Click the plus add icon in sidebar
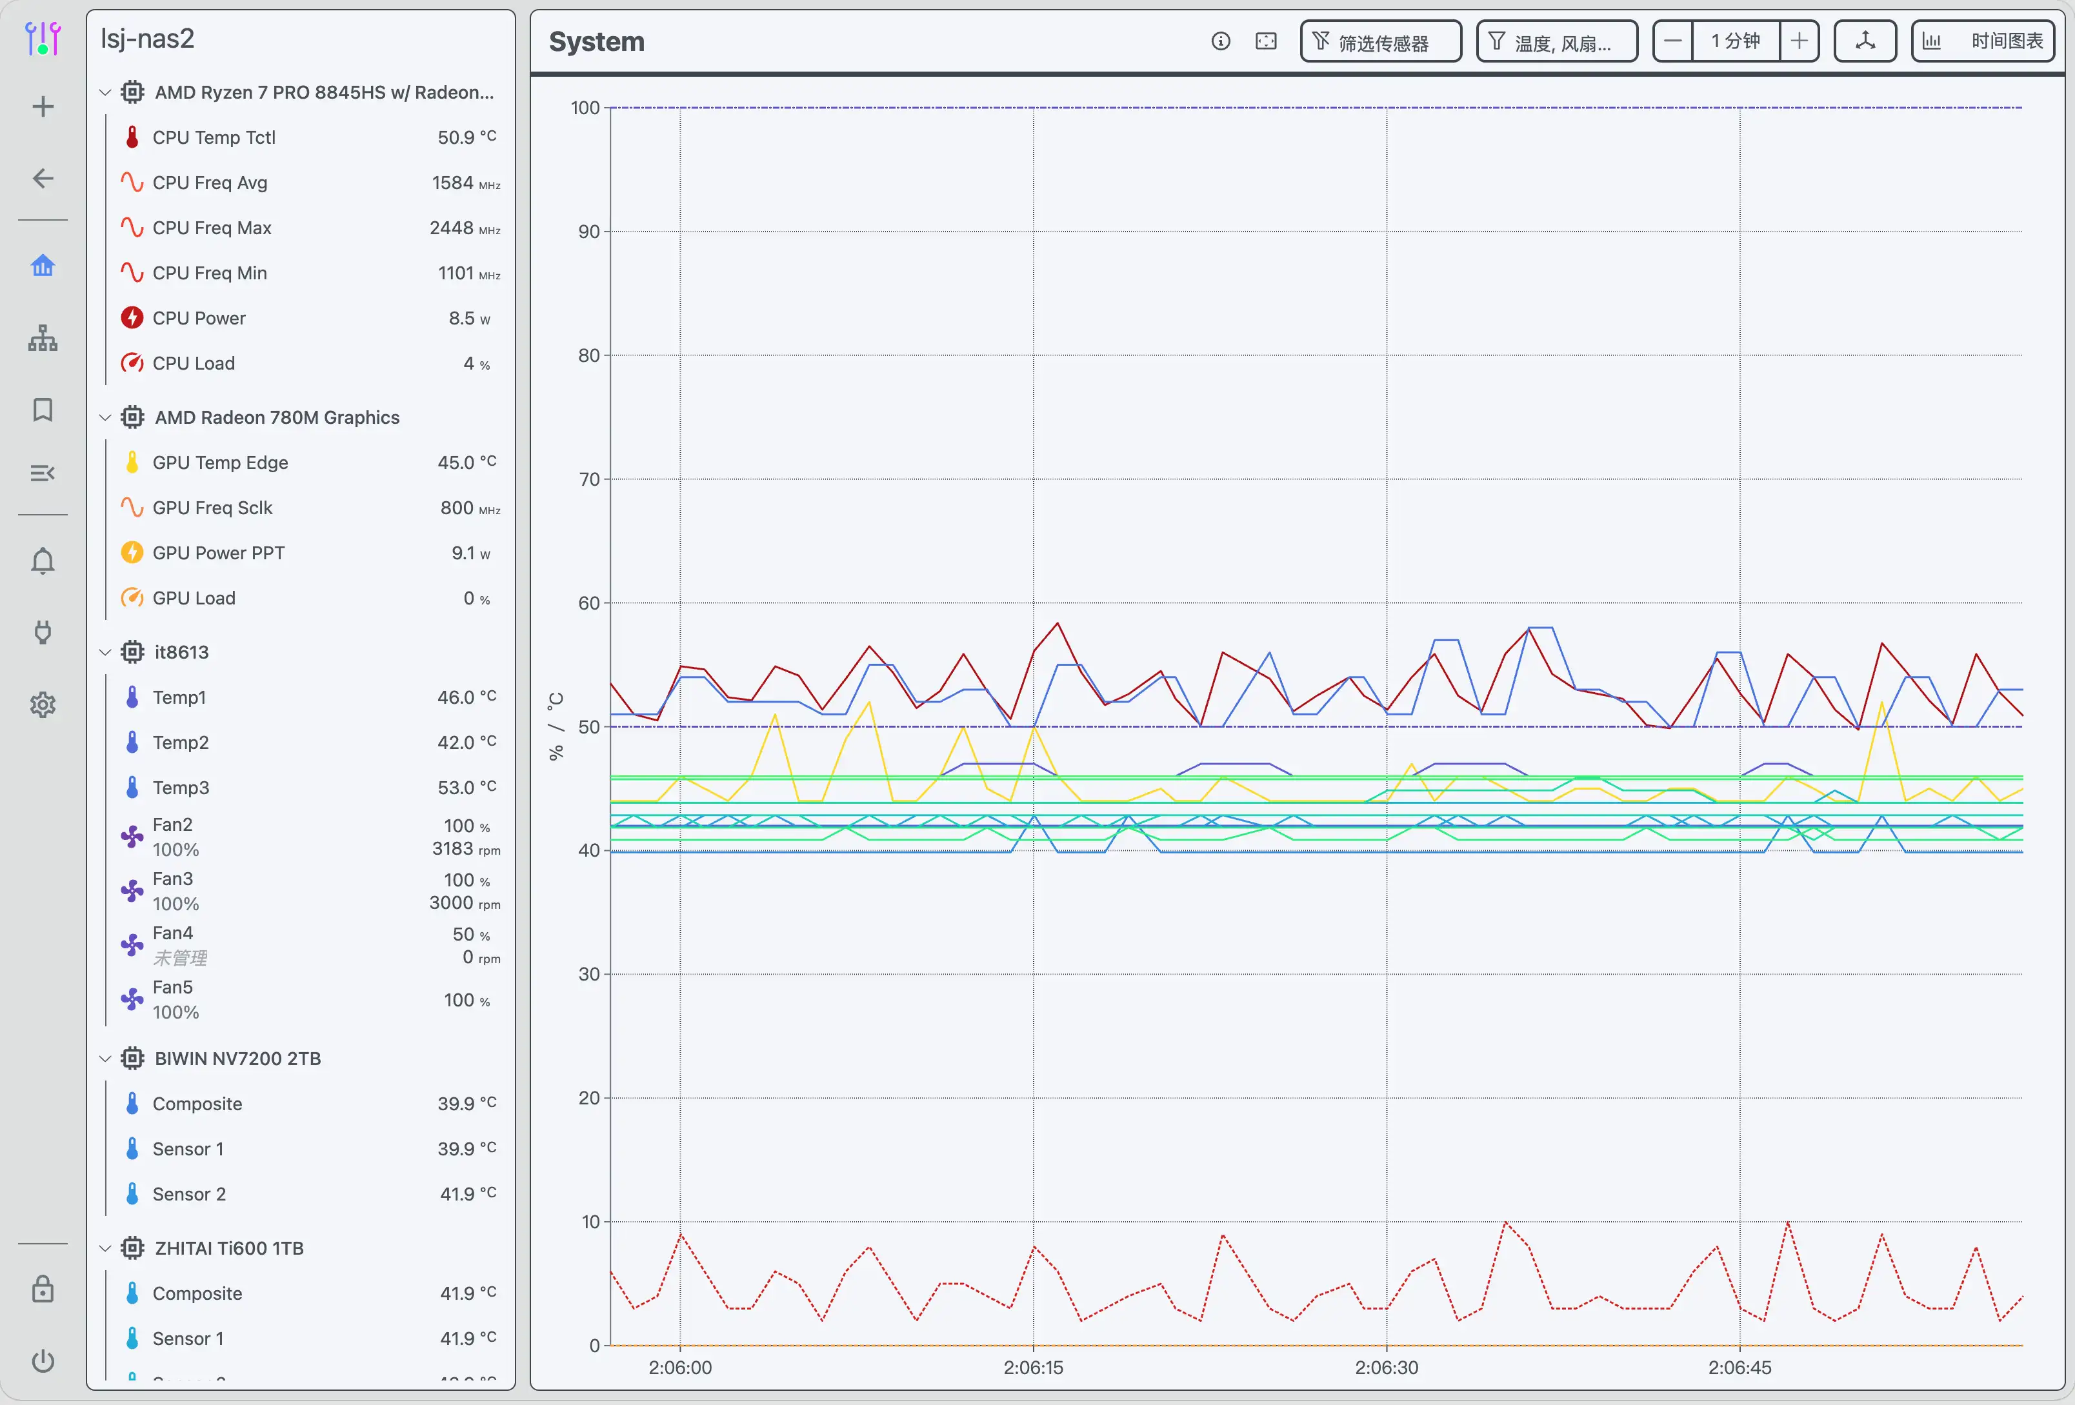 tap(43, 107)
